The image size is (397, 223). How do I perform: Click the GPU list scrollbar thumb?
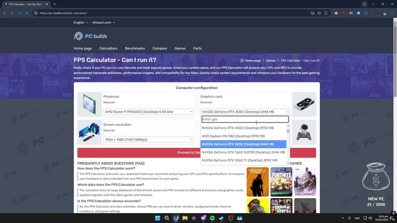click(288, 131)
